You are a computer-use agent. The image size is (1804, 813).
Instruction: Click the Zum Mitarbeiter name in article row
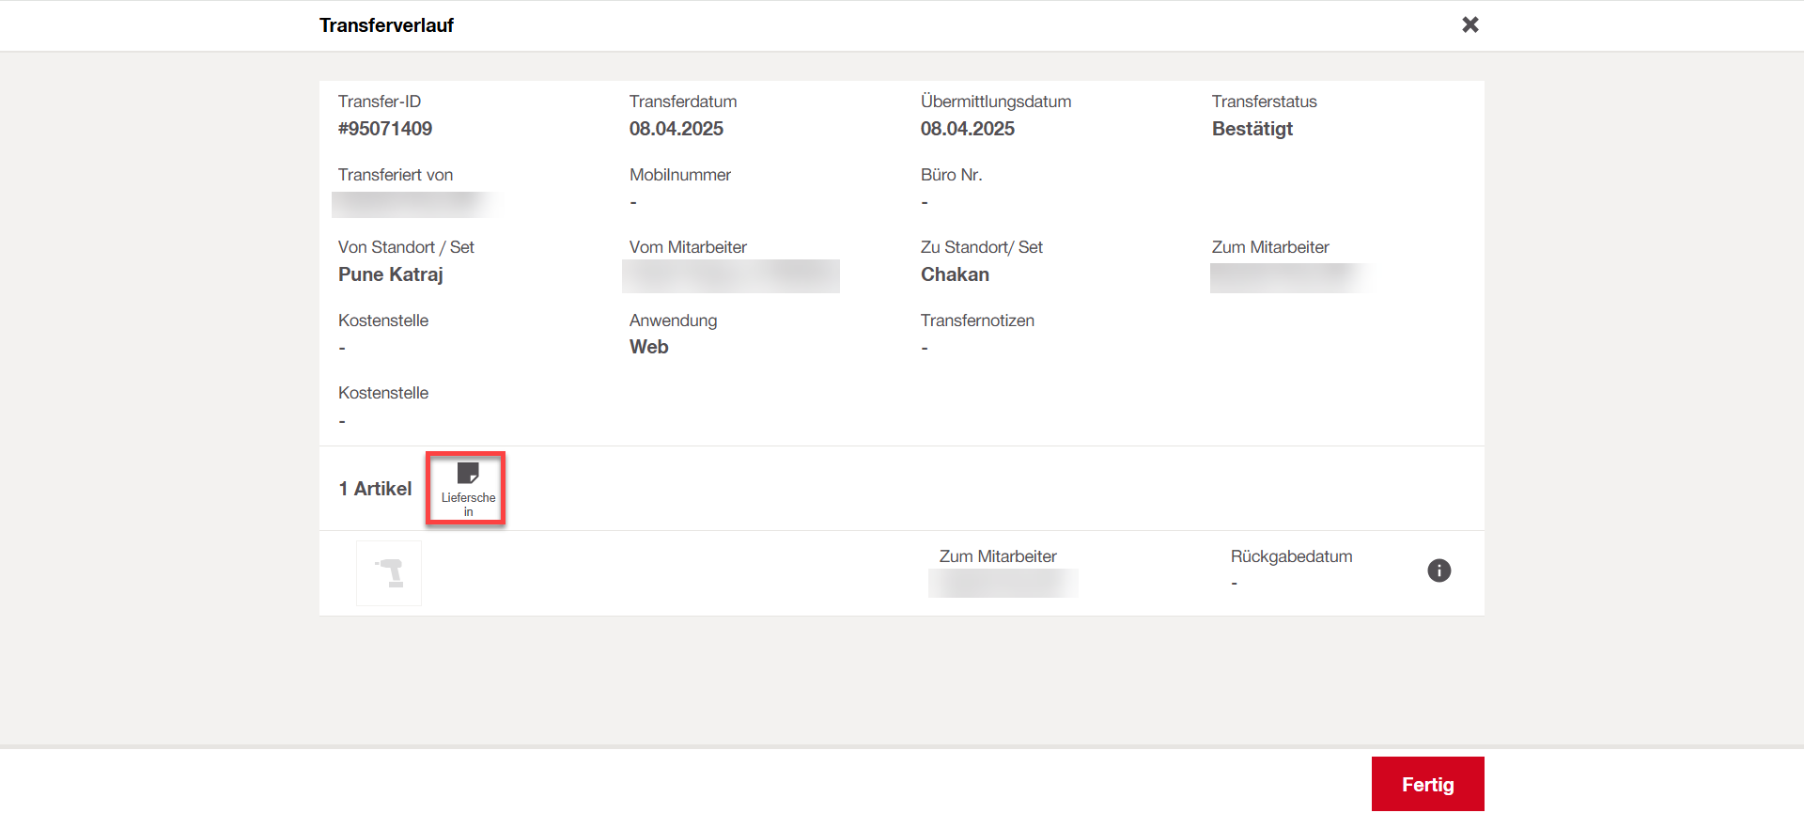point(1003,584)
